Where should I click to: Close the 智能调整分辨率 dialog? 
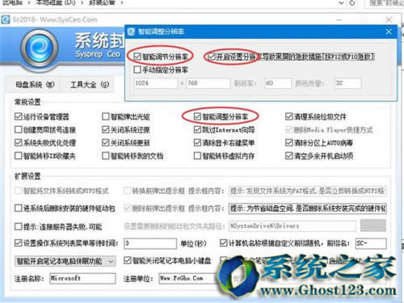pos(389,32)
